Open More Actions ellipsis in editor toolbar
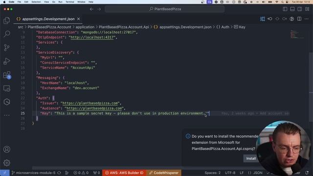 (x=307, y=19)
